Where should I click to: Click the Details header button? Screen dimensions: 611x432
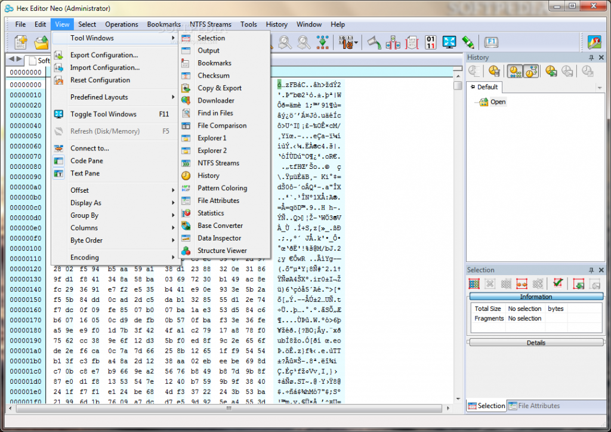click(x=535, y=342)
